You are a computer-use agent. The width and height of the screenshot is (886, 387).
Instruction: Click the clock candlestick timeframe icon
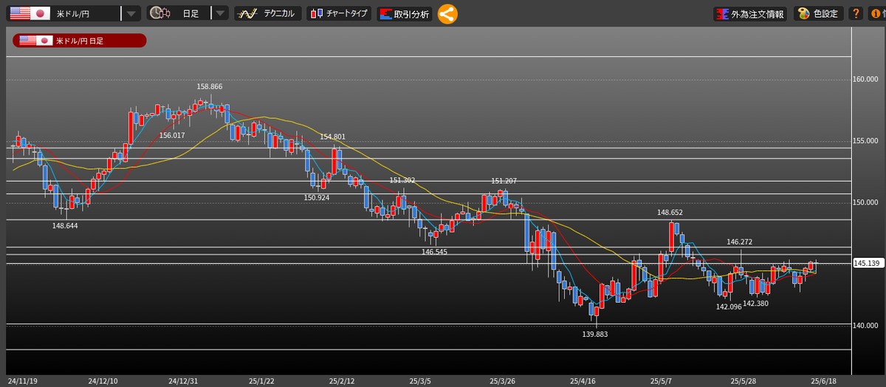click(159, 13)
